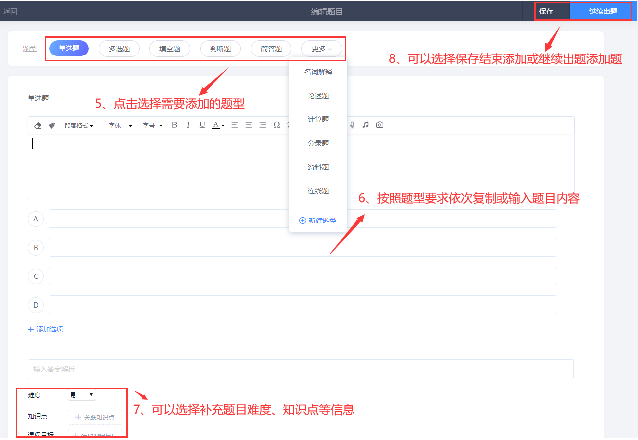The height and width of the screenshot is (440, 638).
Task: Choose 资料题 from the 更多 menu
Action: pyautogui.click(x=318, y=167)
